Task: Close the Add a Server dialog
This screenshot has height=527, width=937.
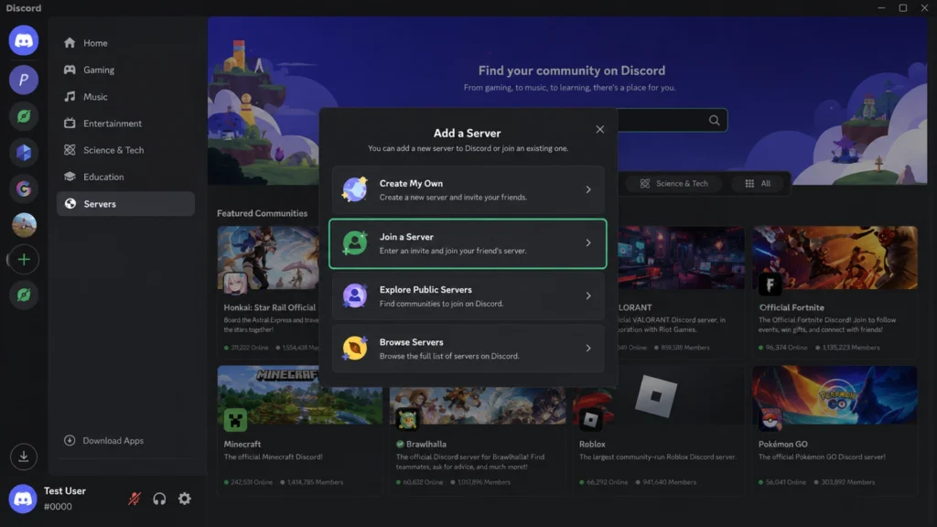Action: click(x=599, y=129)
